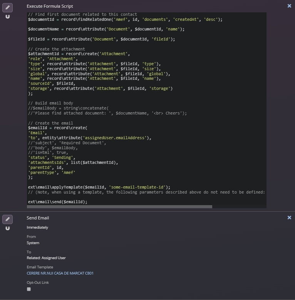Click the magnet handle of Send Email action

(x=8, y=228)
